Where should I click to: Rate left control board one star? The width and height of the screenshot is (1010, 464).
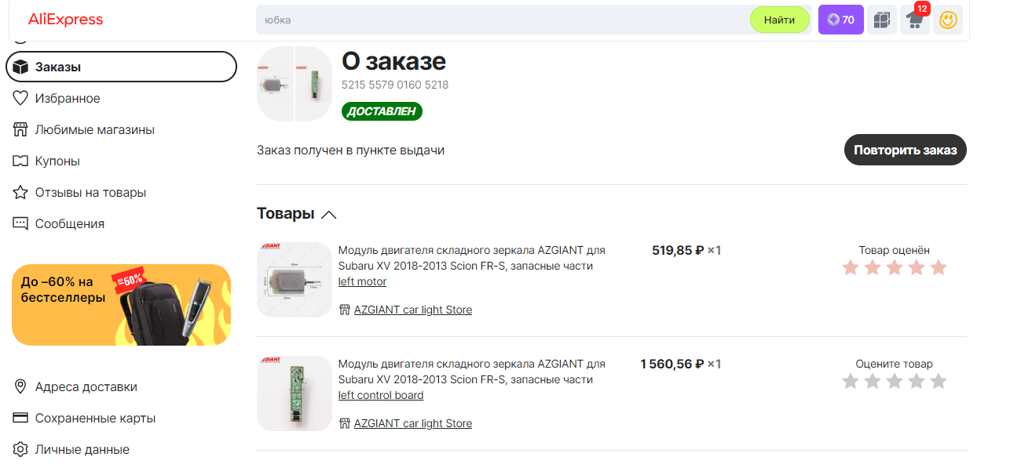850,382
